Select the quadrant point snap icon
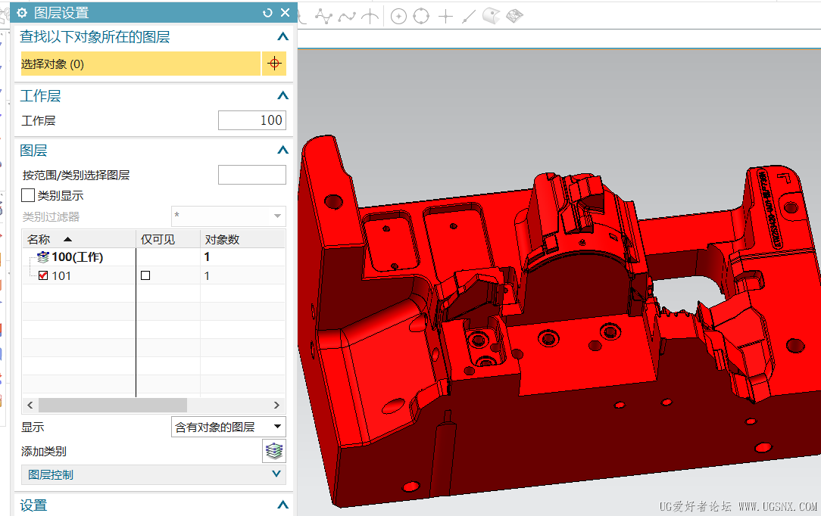821x516 pixels. (x=421, y=16)
